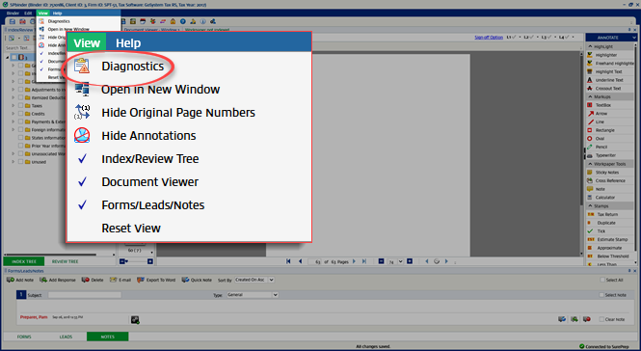Tick the Clear Note checkbox

tap(601, 319)
